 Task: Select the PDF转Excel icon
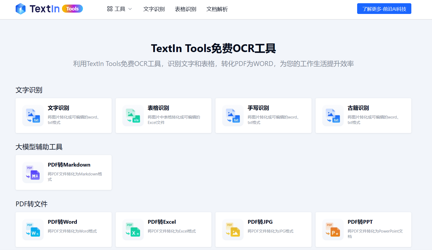point(133,230)
